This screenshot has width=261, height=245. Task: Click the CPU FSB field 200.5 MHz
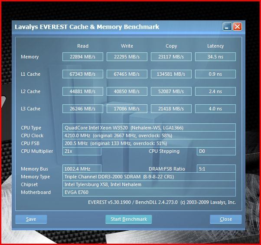[x=149, y=143]
